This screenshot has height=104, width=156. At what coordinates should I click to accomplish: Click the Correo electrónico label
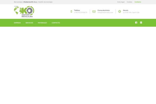pyautogui.click(x=103, y=10)
